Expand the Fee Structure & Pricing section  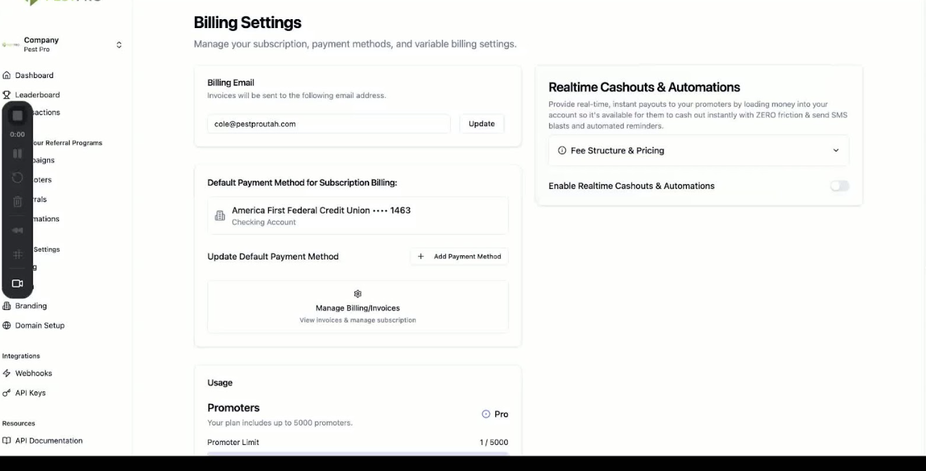(x=698, y=151)
